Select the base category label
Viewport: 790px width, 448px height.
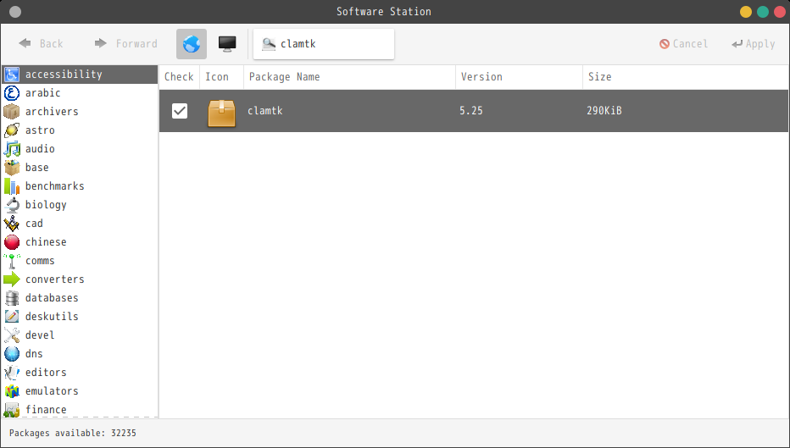[x=36, y=168]
